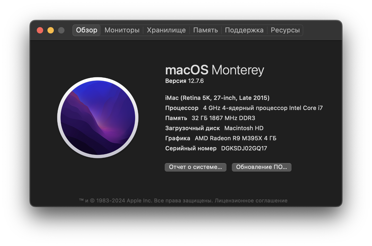
Task: Open the Лицензионное соглашение link
Action: coord(251,201)
